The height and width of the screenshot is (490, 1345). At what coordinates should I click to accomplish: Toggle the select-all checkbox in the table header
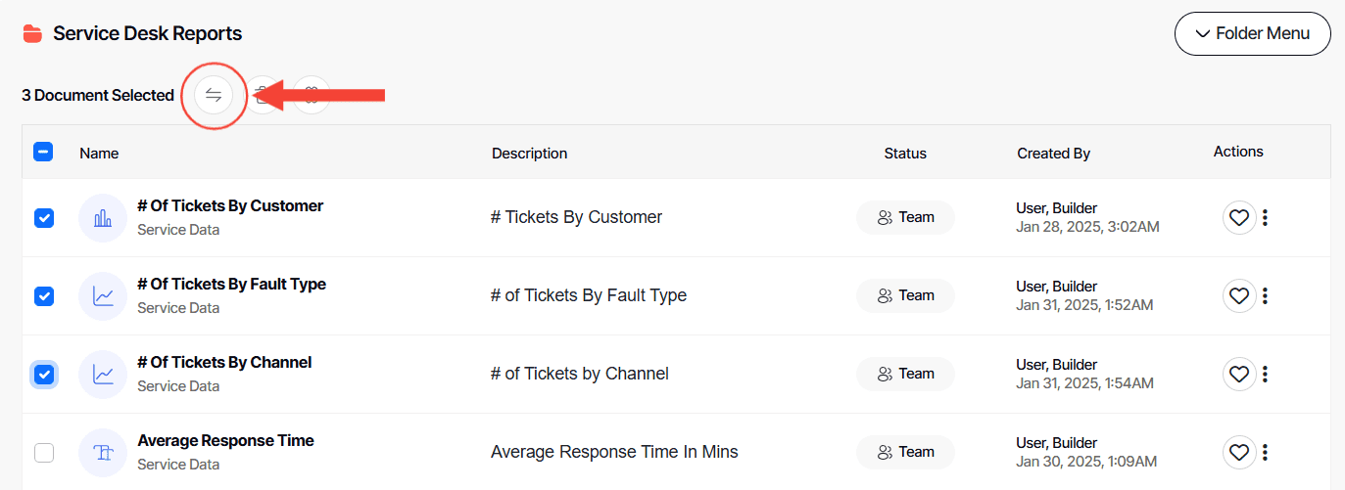[43, 153]
